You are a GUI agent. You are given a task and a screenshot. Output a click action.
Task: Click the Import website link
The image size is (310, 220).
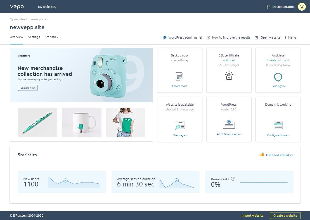(252, 215)
